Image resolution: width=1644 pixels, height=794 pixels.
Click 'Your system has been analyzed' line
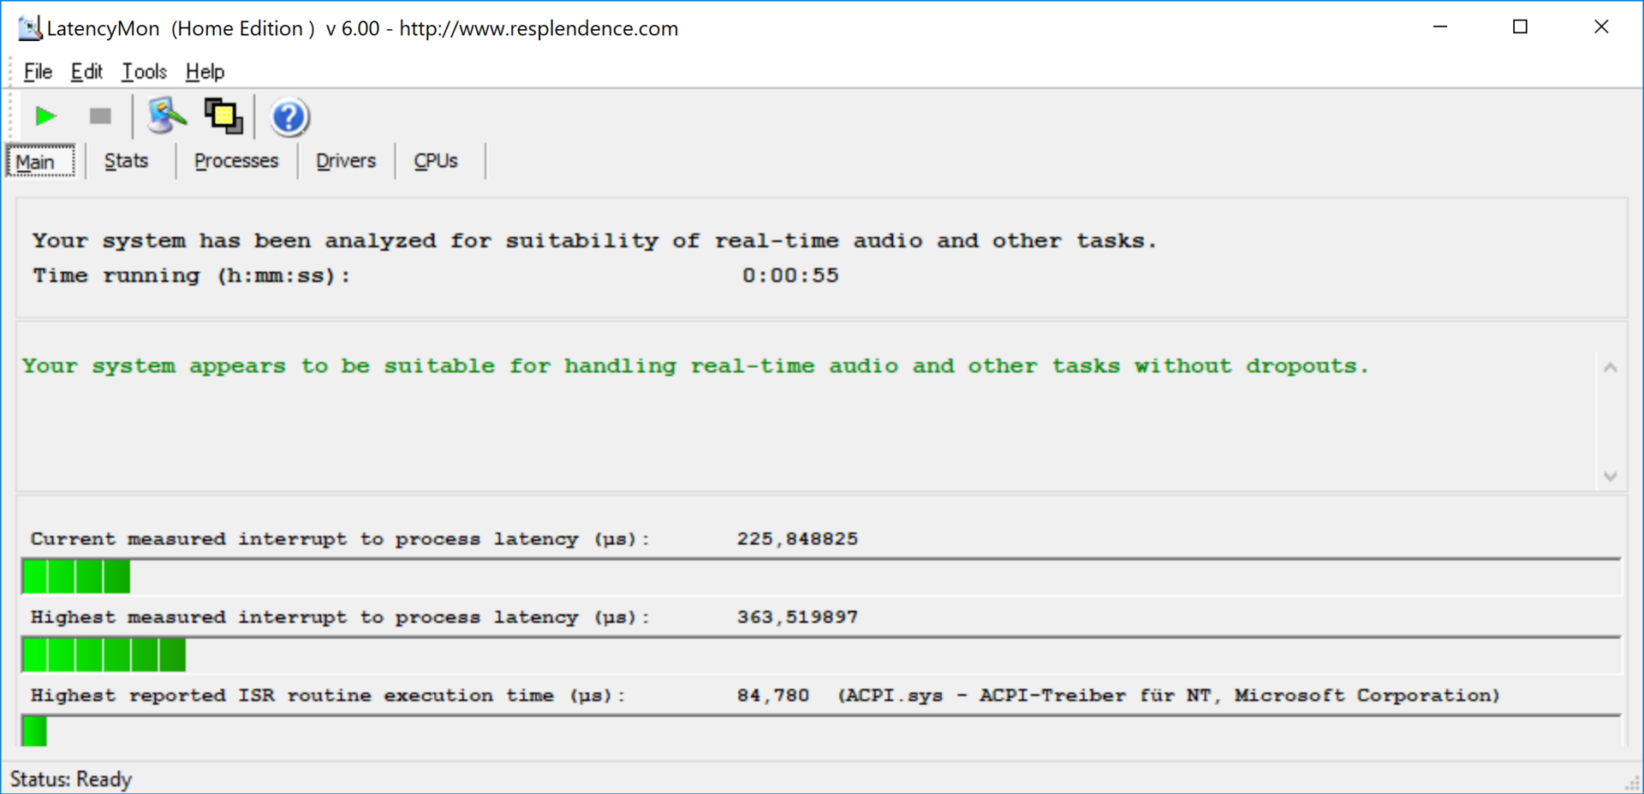[x=595, y=241]
